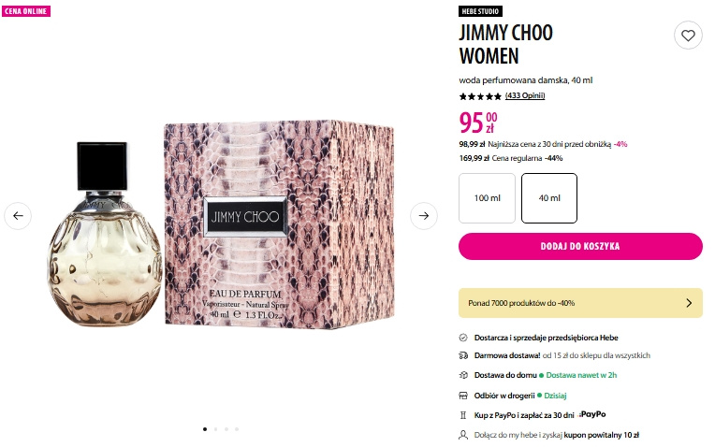Select the third image carousel dot

click(226, 429)
